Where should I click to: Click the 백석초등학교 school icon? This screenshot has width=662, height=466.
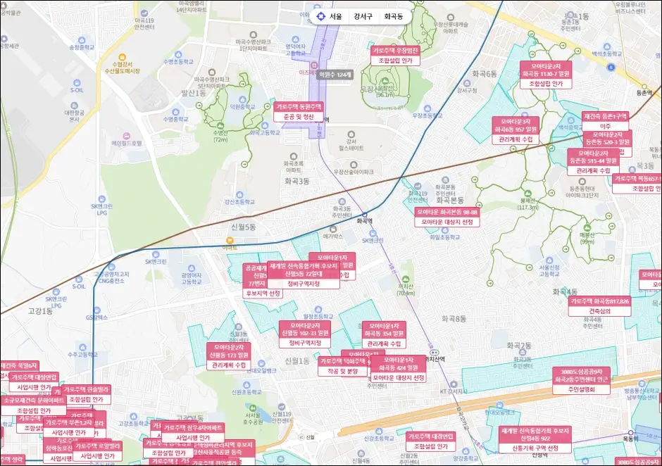606,47
